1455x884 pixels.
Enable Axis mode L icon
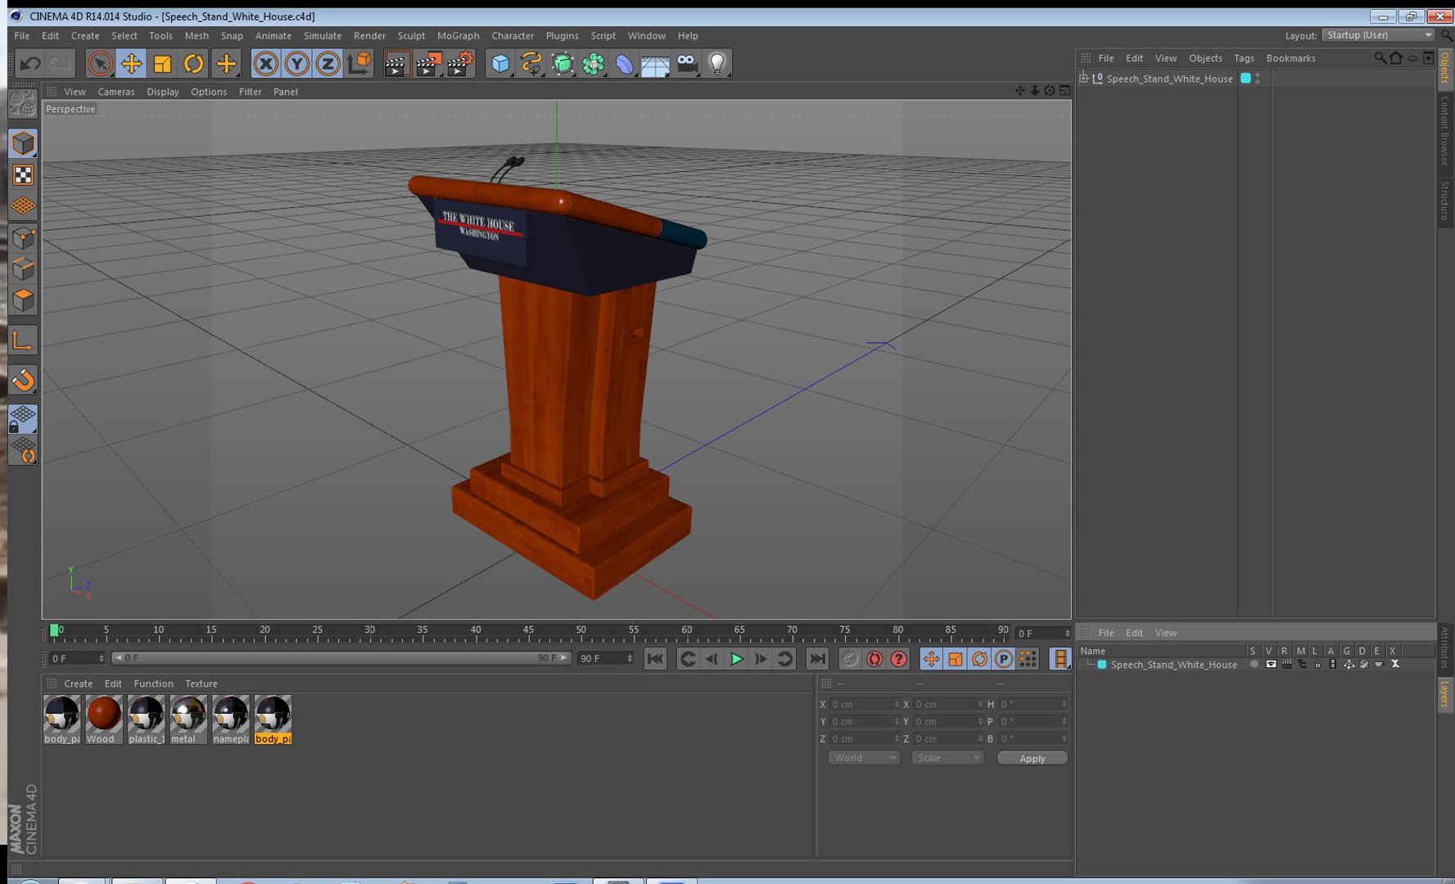(23, 341)
